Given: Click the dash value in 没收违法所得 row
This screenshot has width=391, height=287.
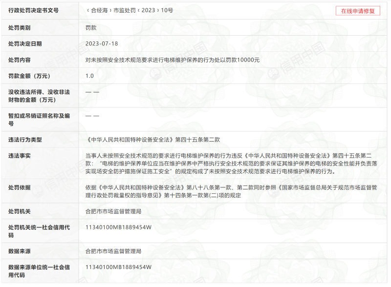Looking at the screenshot, I should 92,92.
